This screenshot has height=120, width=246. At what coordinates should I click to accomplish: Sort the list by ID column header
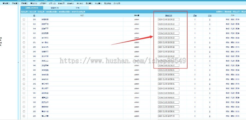click(34, 15)
